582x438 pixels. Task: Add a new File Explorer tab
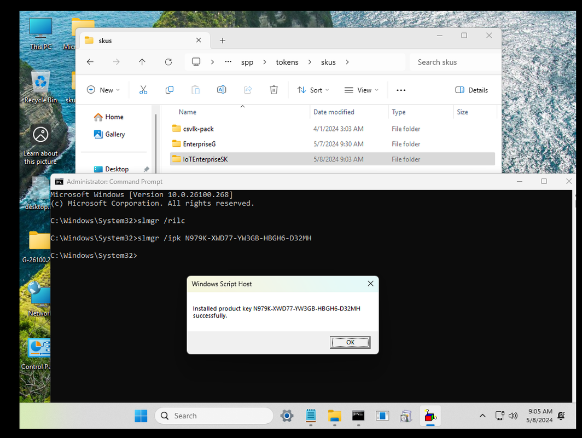[x=222, y=41]
